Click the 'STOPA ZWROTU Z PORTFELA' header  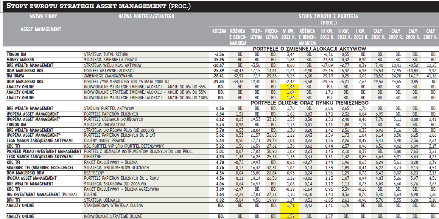(x=328, y=17)
